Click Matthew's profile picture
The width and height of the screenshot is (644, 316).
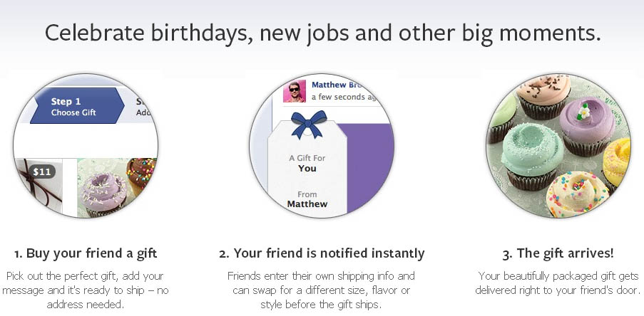[295, 92]
